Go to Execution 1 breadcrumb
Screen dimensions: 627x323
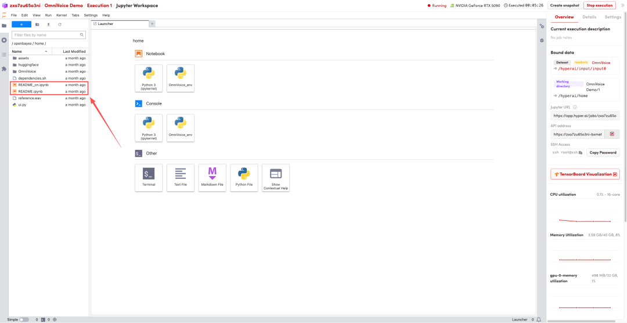click(100, 6)
